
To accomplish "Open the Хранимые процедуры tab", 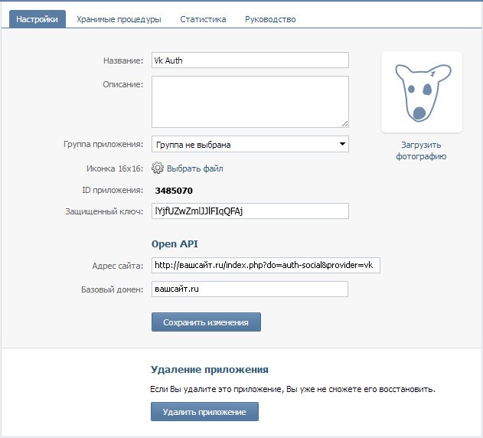I will (x=119, y=19).
